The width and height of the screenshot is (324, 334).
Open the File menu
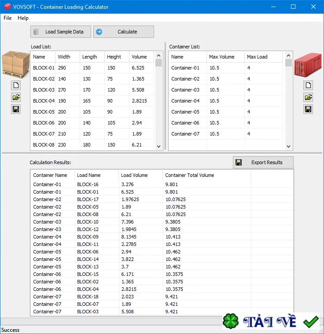pyautogui.click(x=7, y=18)
